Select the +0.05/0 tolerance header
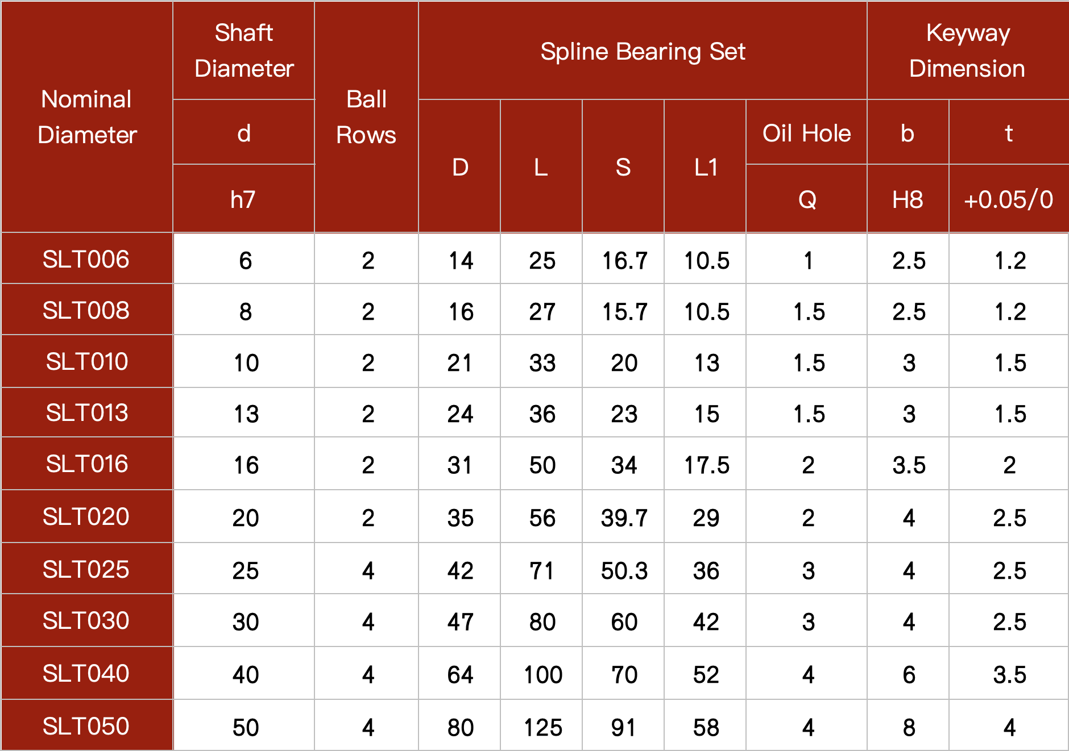This screenshot has width=1069, height=751. click(1009, 199)
